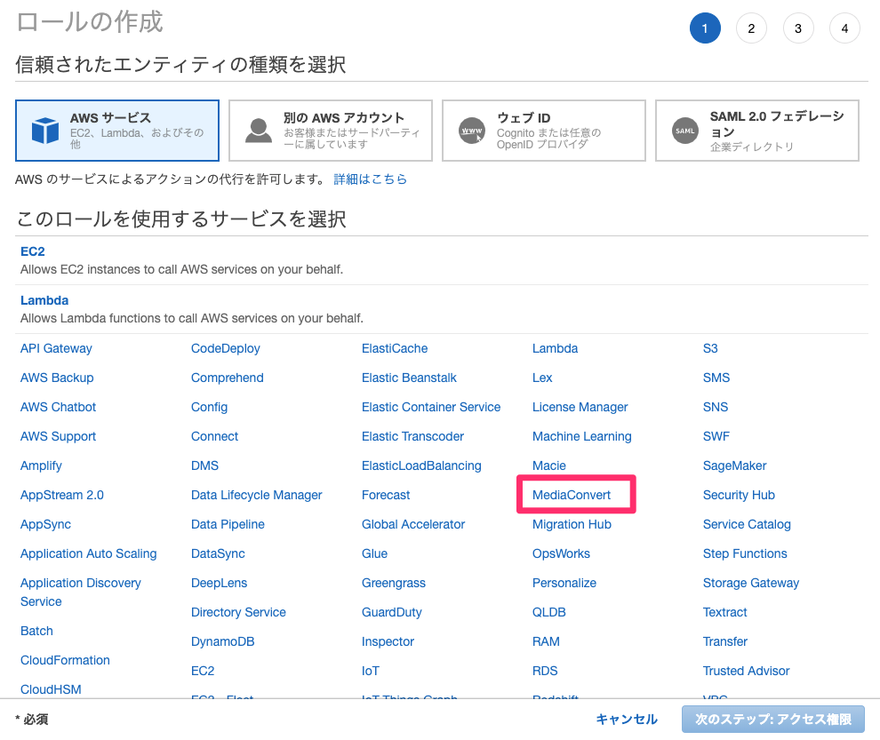Click Security Hub service link
This screenshot has width=880, height=740.
(739, 495)
